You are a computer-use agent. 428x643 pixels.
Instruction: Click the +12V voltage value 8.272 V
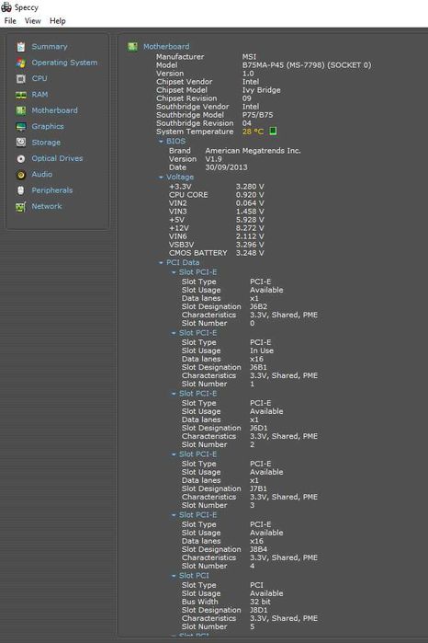click(250, 228)
